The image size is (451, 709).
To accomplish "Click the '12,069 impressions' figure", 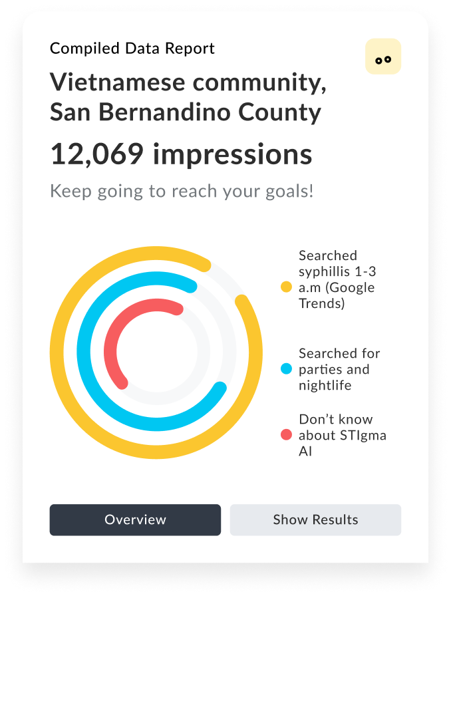I will pos(181,154).
